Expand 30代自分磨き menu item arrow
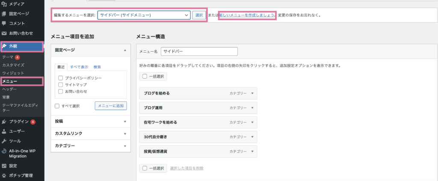Image resolution: width=438 pixels, height=181 pixels. click(252, 137)
